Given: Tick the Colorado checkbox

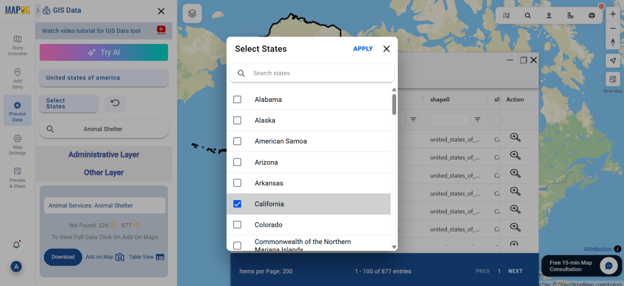Looking at the screenshot, I should [237, 224].
